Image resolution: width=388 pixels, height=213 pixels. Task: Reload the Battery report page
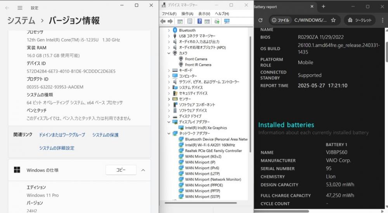pyautogui.click(x=260, y=20)
